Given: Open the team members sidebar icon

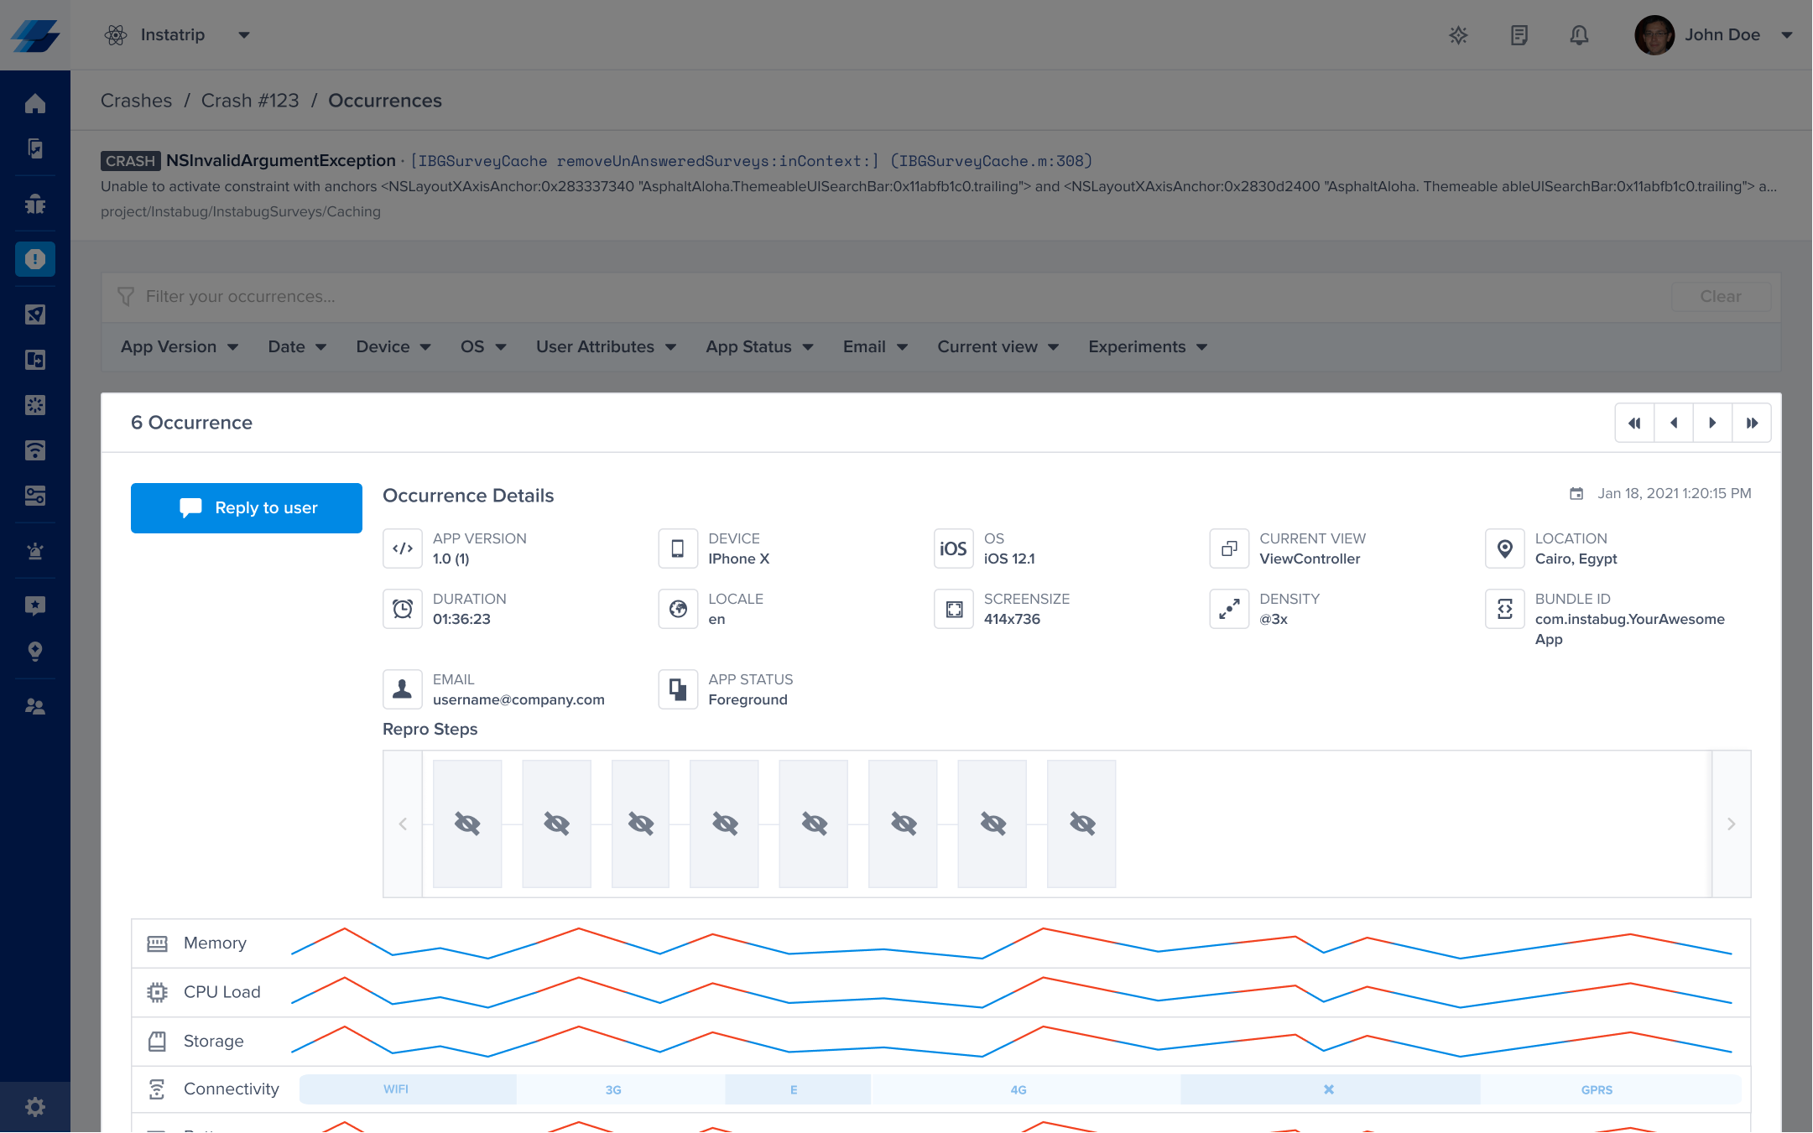Looking at the screenshot, I should pos(35,707).
